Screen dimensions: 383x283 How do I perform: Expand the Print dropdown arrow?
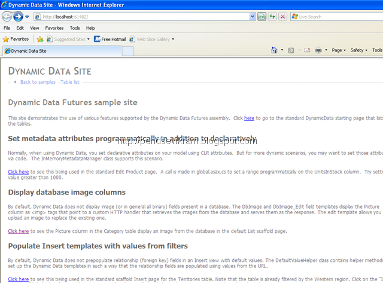tap(326, 50)
